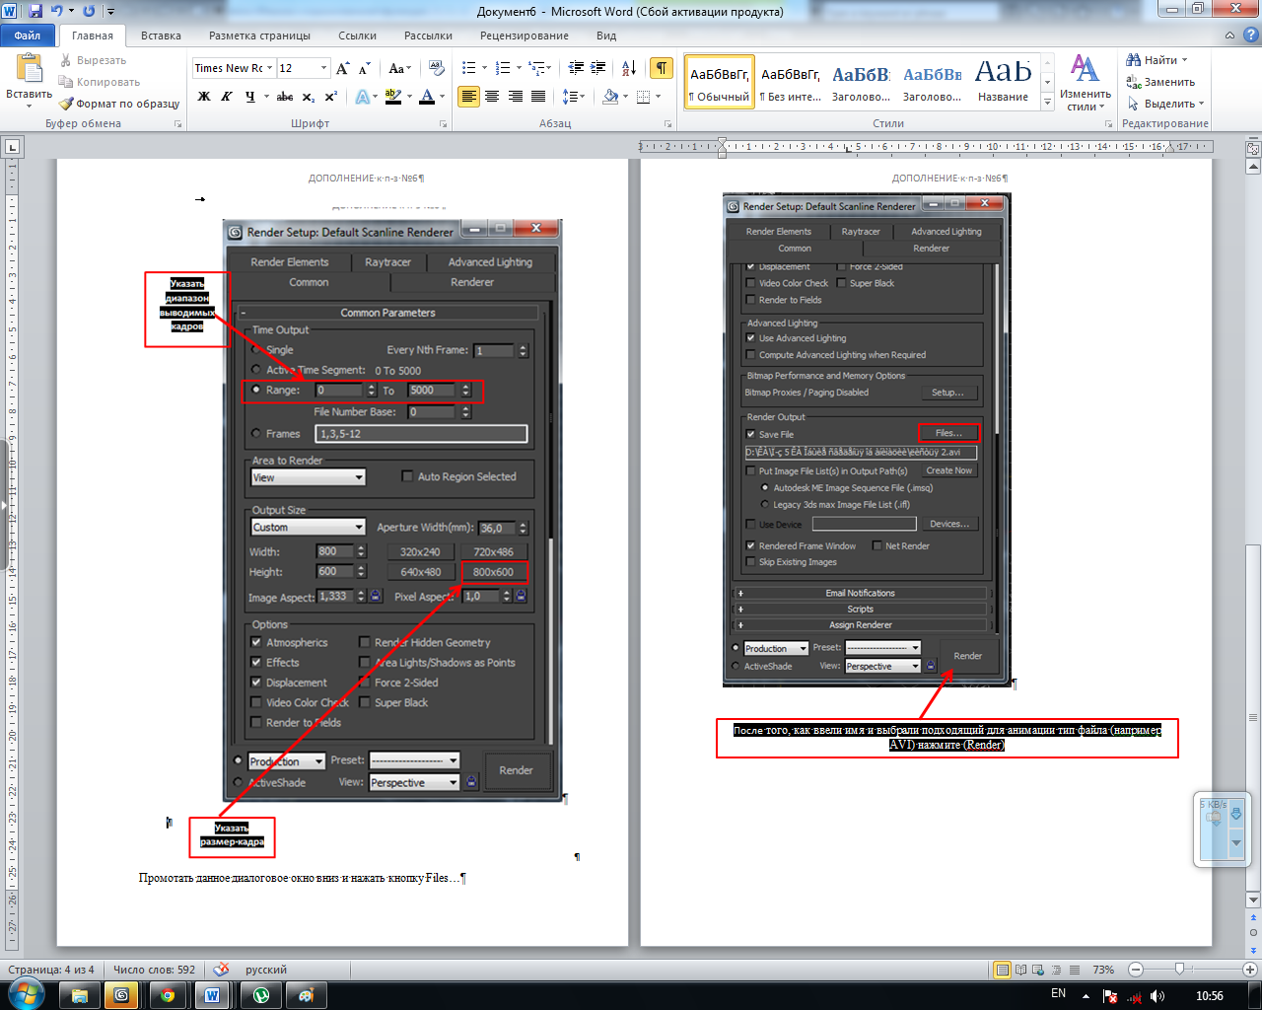
Task: Open the Font dialog launcher in Шрифт group
Action: 443,124
